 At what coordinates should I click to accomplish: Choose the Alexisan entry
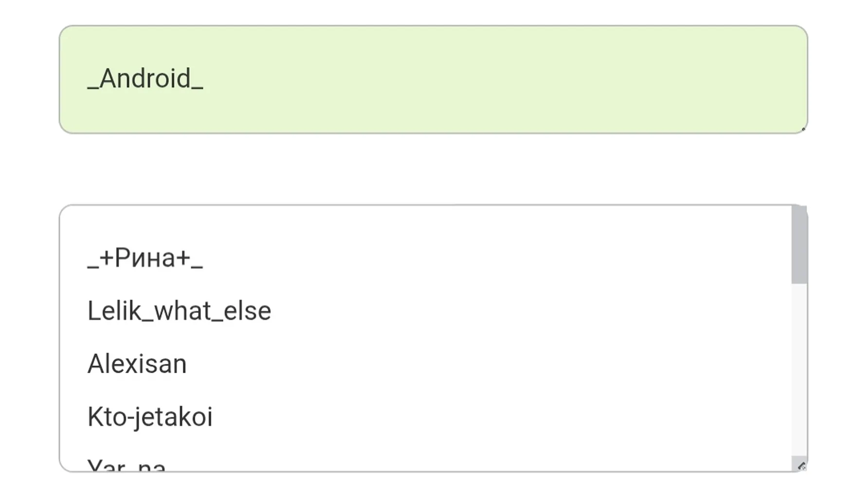tap(137, 364)
